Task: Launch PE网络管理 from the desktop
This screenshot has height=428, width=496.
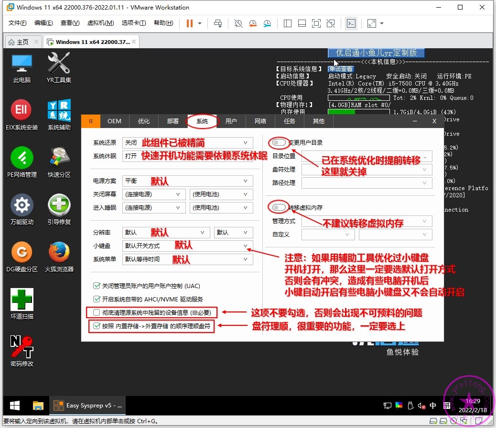Action: point(22,162)
